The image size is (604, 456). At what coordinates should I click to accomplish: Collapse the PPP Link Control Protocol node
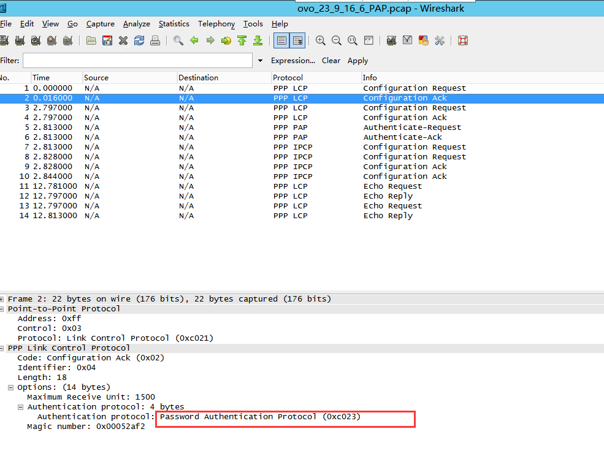coord(2,348)
